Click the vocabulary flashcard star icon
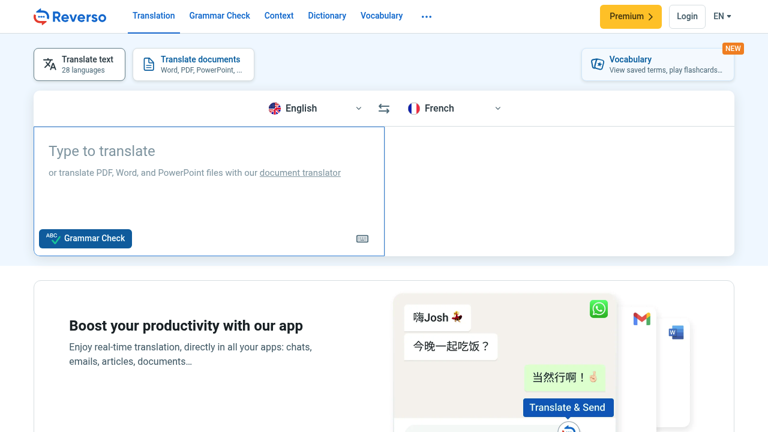This screenshot has width=768, height=432. (x=598, y=64)
